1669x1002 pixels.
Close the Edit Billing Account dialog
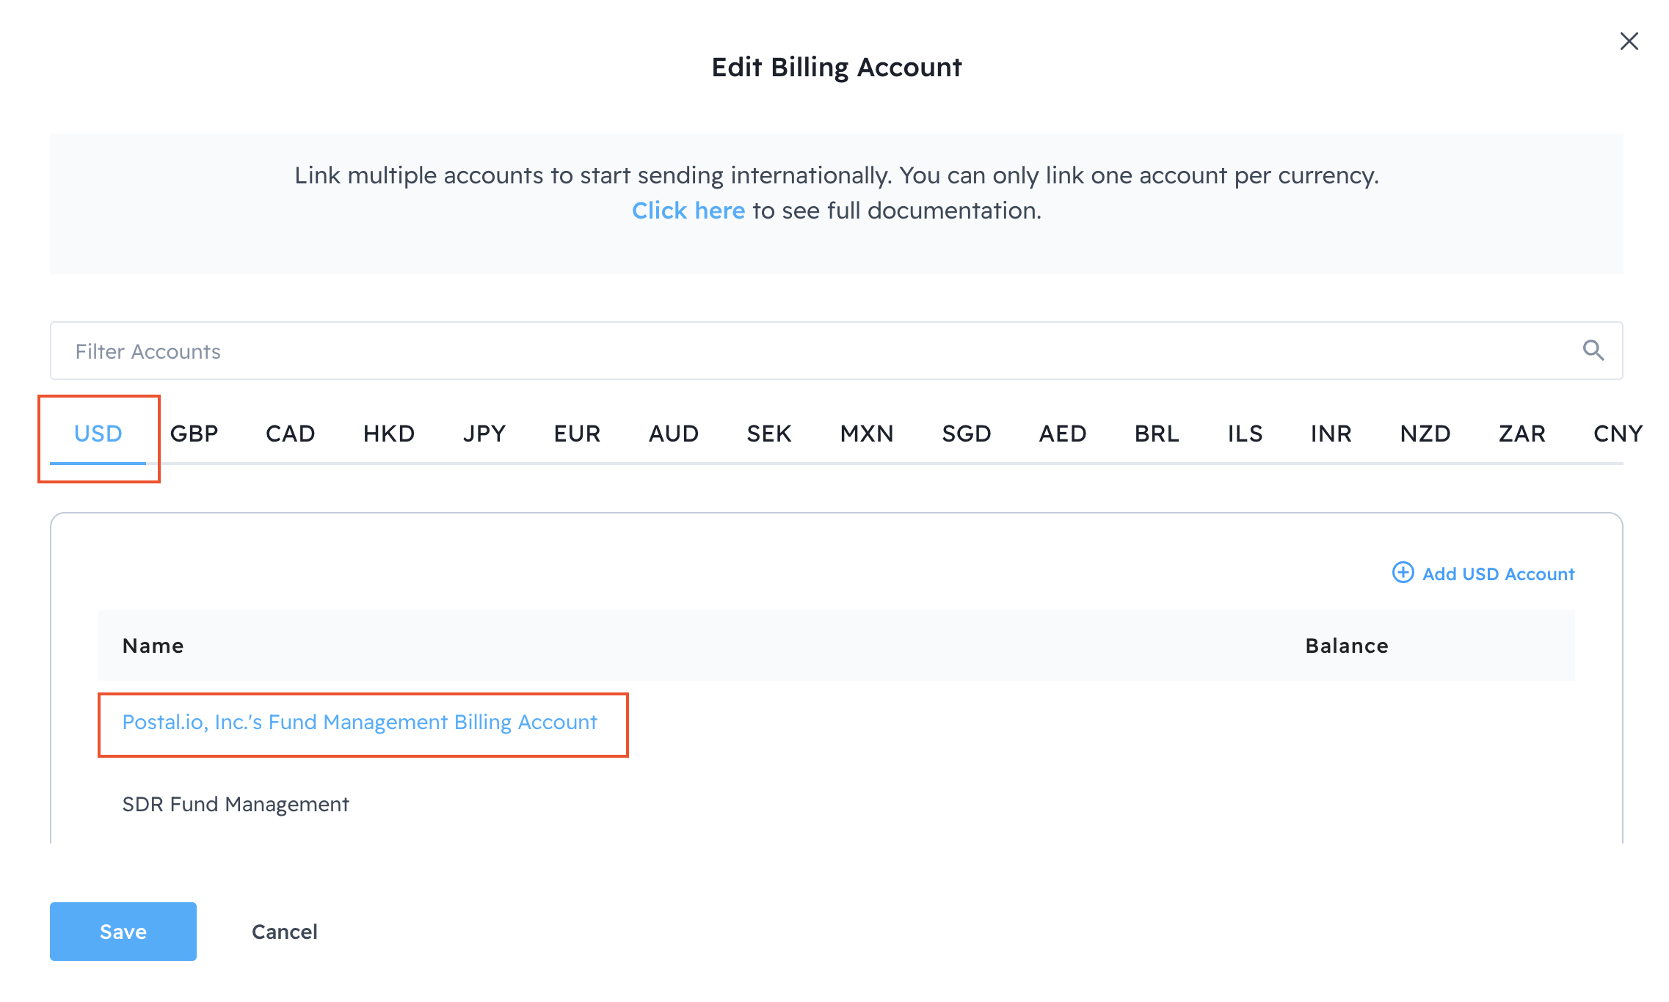pyautogui.click(x=1629, y=41)
